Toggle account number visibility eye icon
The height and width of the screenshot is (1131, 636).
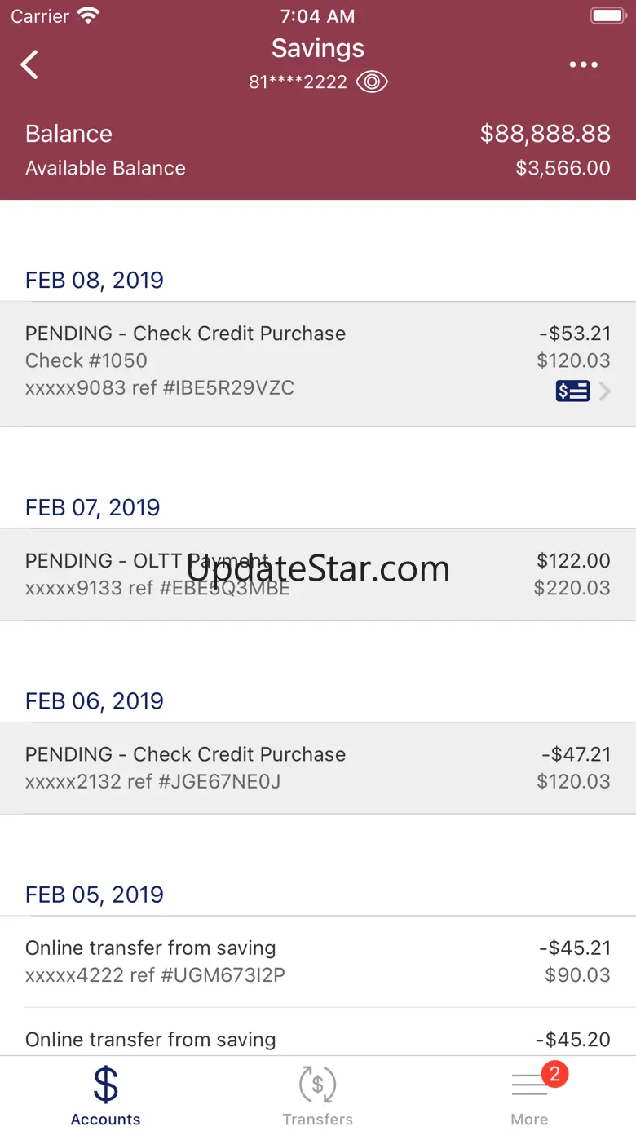point(372,82)
